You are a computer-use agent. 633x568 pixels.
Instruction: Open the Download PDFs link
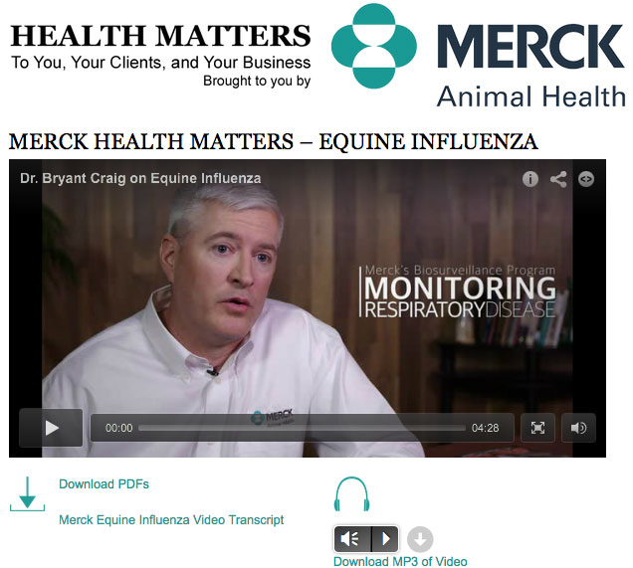[104, 484]
